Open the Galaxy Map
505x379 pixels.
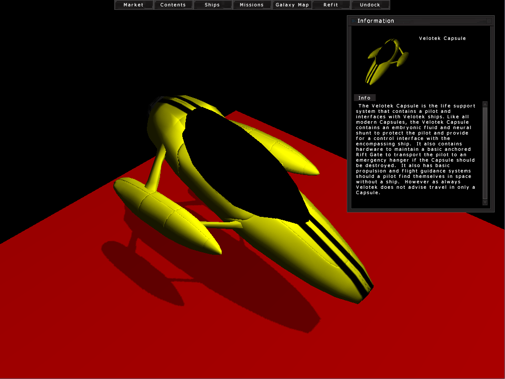pos(292,5)
